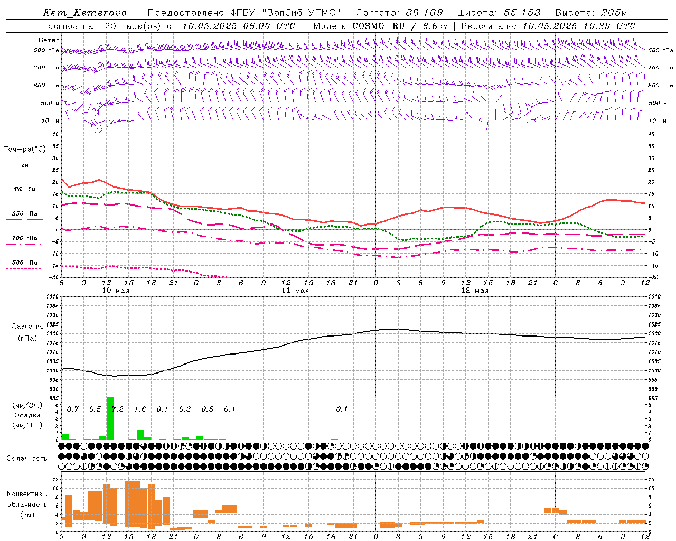This screenshot has width=676, height=541.
Task: Click the tallest green precipitation bar
Action: click(110, 418)
